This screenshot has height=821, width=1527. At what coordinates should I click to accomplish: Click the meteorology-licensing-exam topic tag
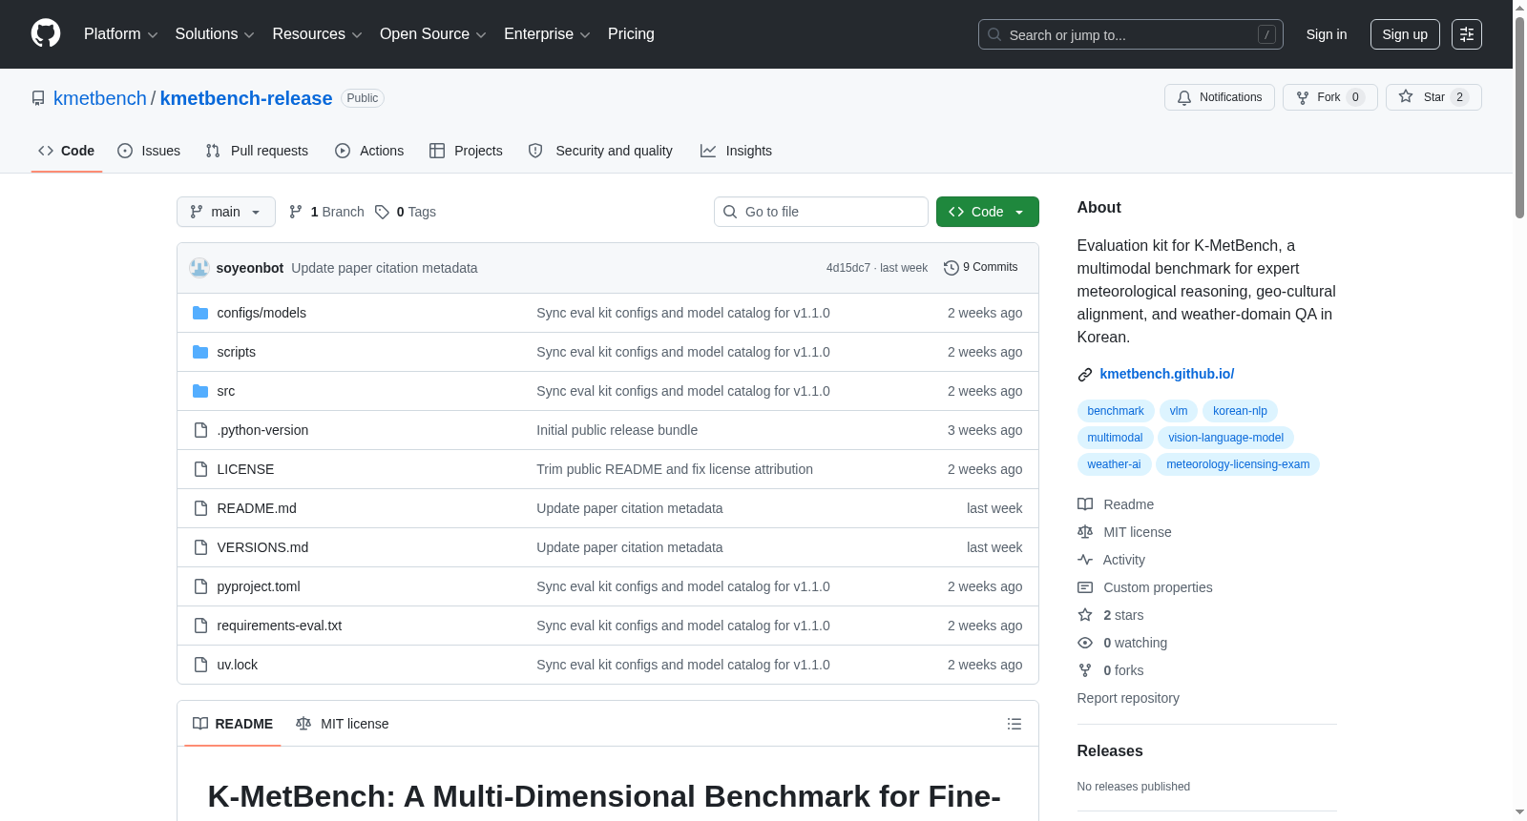coord(1238,464)
